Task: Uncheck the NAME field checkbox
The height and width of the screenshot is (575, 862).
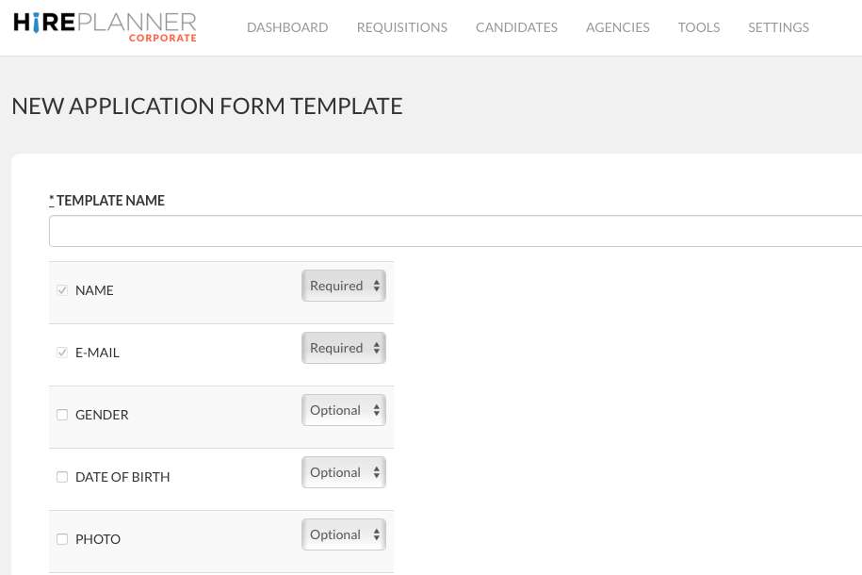Action: pos(62,290)
